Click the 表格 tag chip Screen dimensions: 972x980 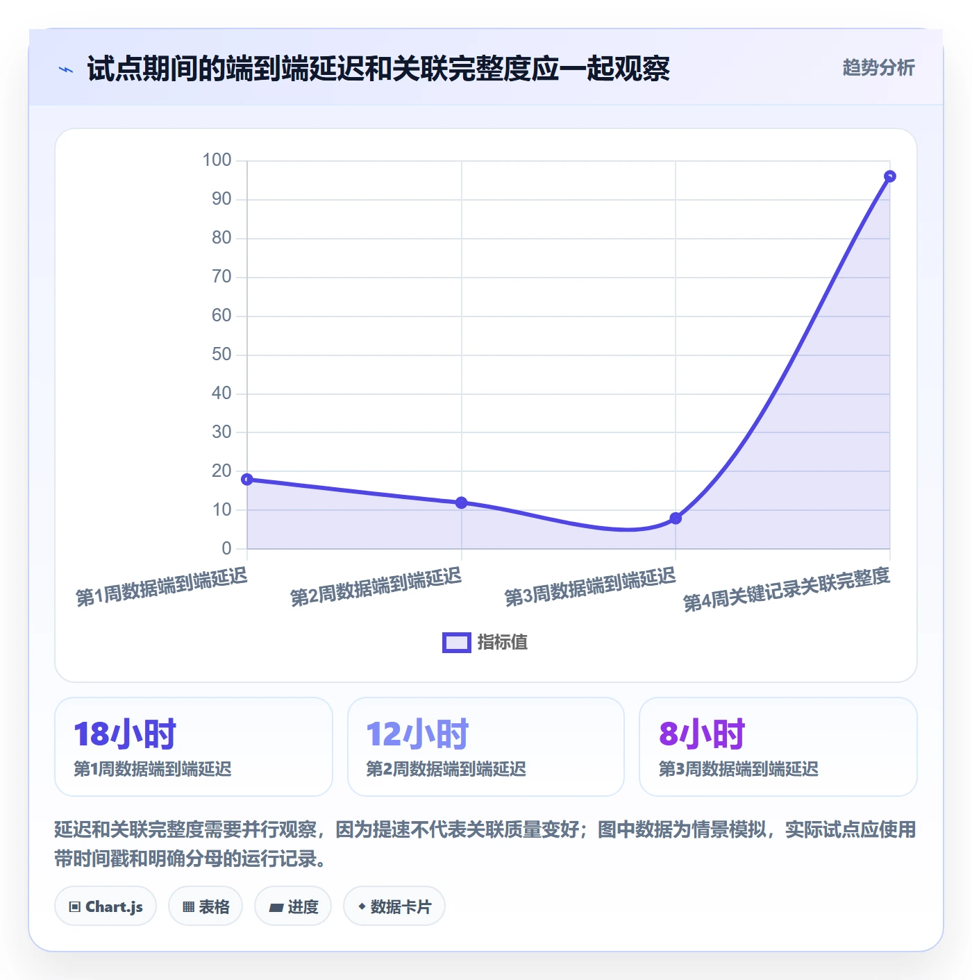pos(206,906)
